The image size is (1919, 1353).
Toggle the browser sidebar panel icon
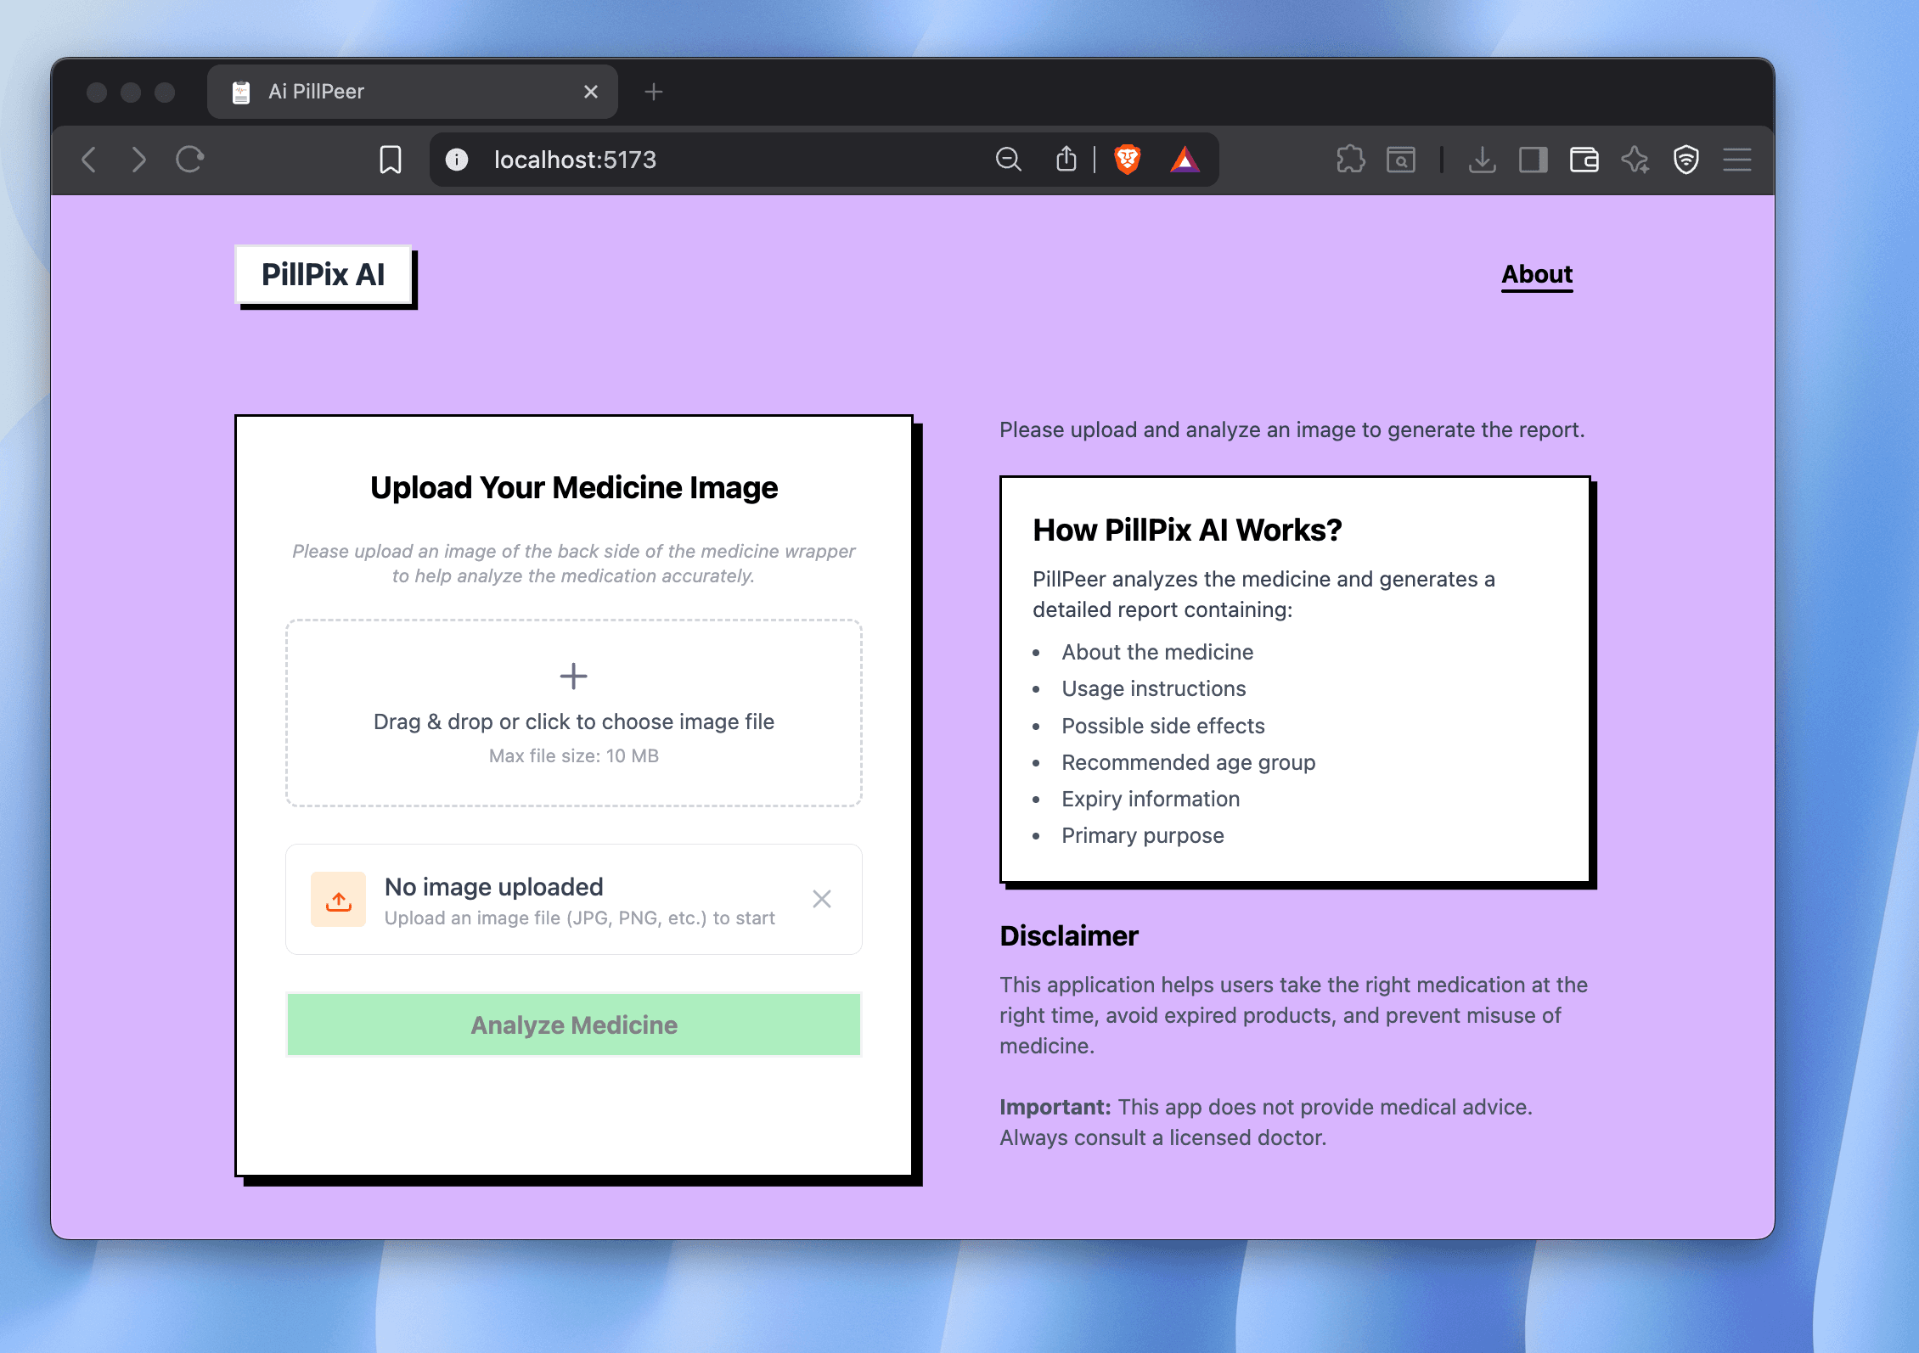[1533, 160]
